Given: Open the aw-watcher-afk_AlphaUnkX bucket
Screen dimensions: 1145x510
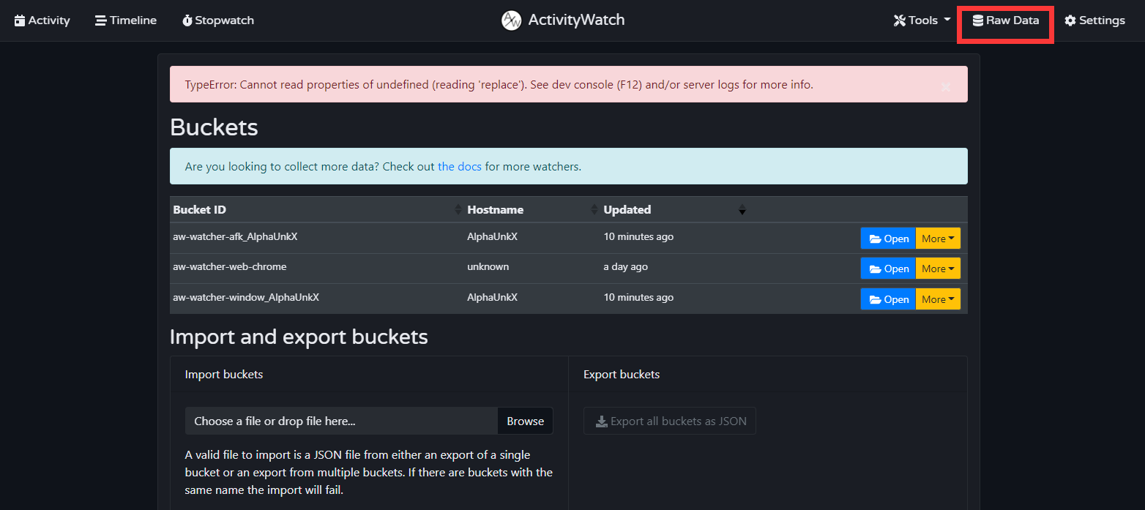Looking at the screenshot, I should [x=888, y=239].
